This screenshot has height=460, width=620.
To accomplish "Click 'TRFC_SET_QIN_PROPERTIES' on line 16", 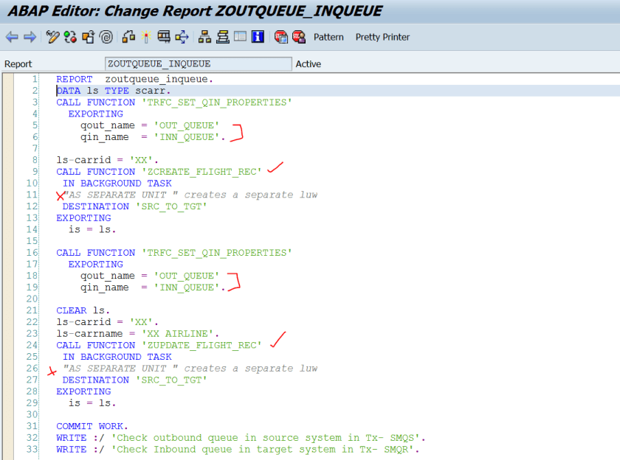I will tap(217, 253).
